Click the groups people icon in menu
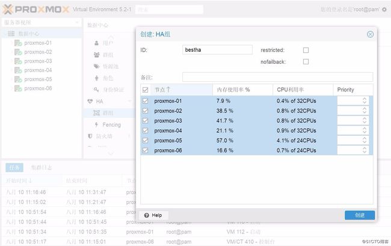The height and width of the screenshot is (246, 391). tap(96, 55)
